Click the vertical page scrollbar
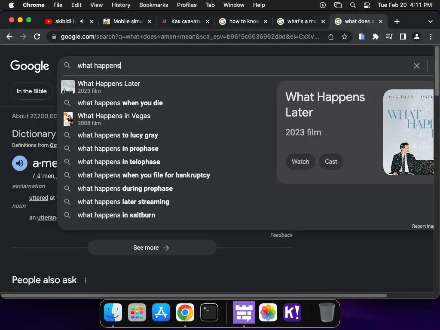 pos(437,72)
